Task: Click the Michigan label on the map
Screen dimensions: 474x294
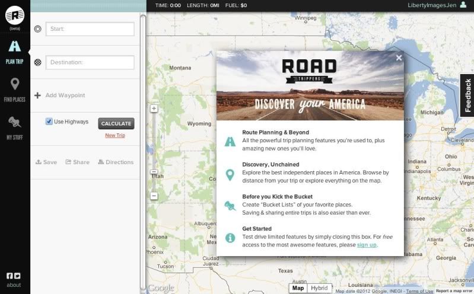Action: tap(432, 113)
